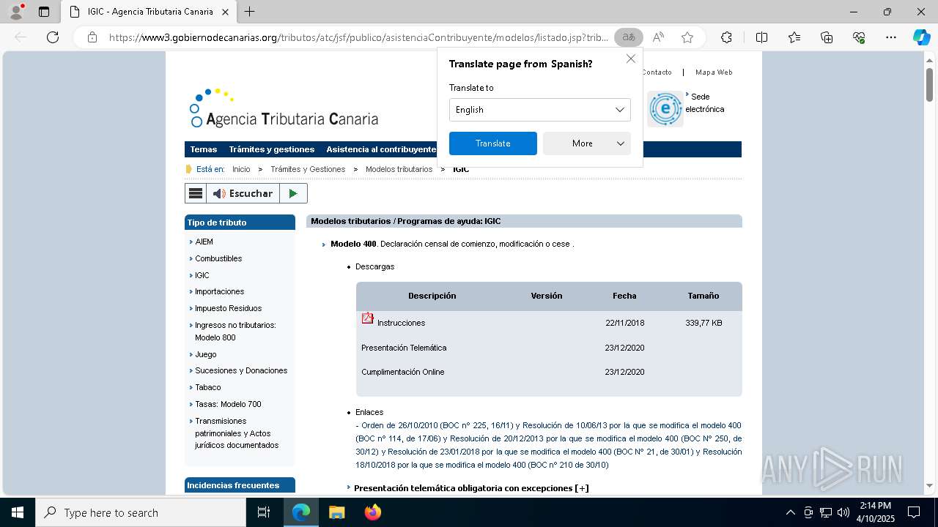
Task: Select AIEM tax type
Action: 204,242
